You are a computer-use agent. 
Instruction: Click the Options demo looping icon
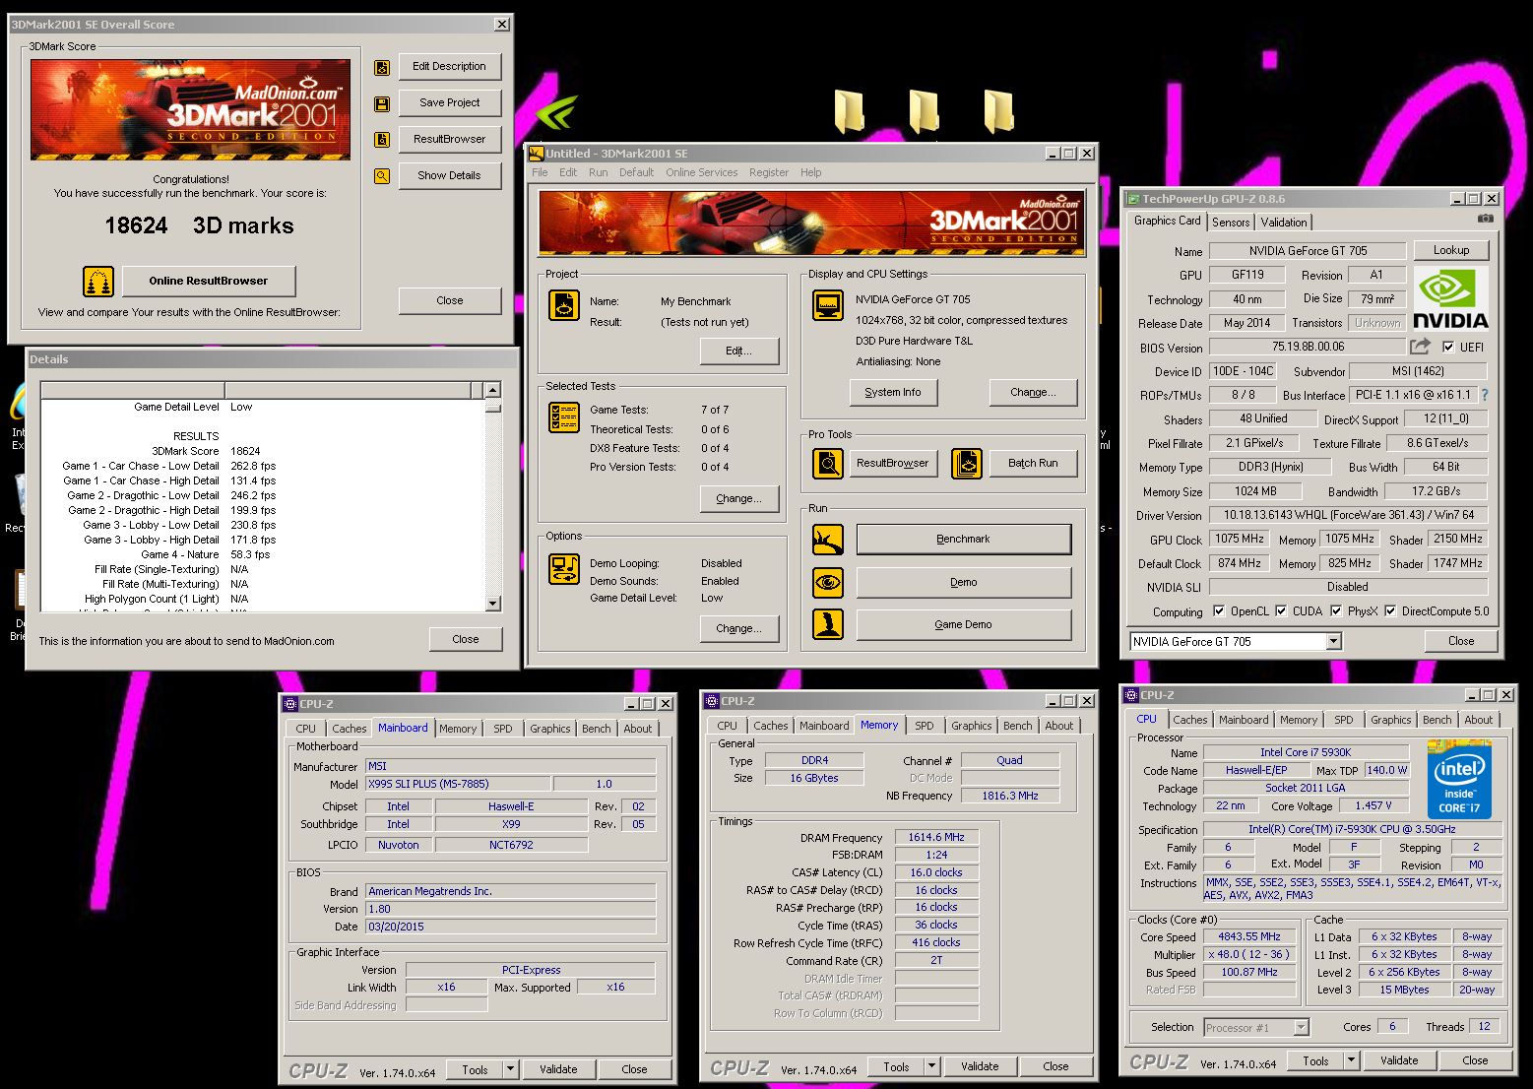pyautogui.click(x=564, y=568)
